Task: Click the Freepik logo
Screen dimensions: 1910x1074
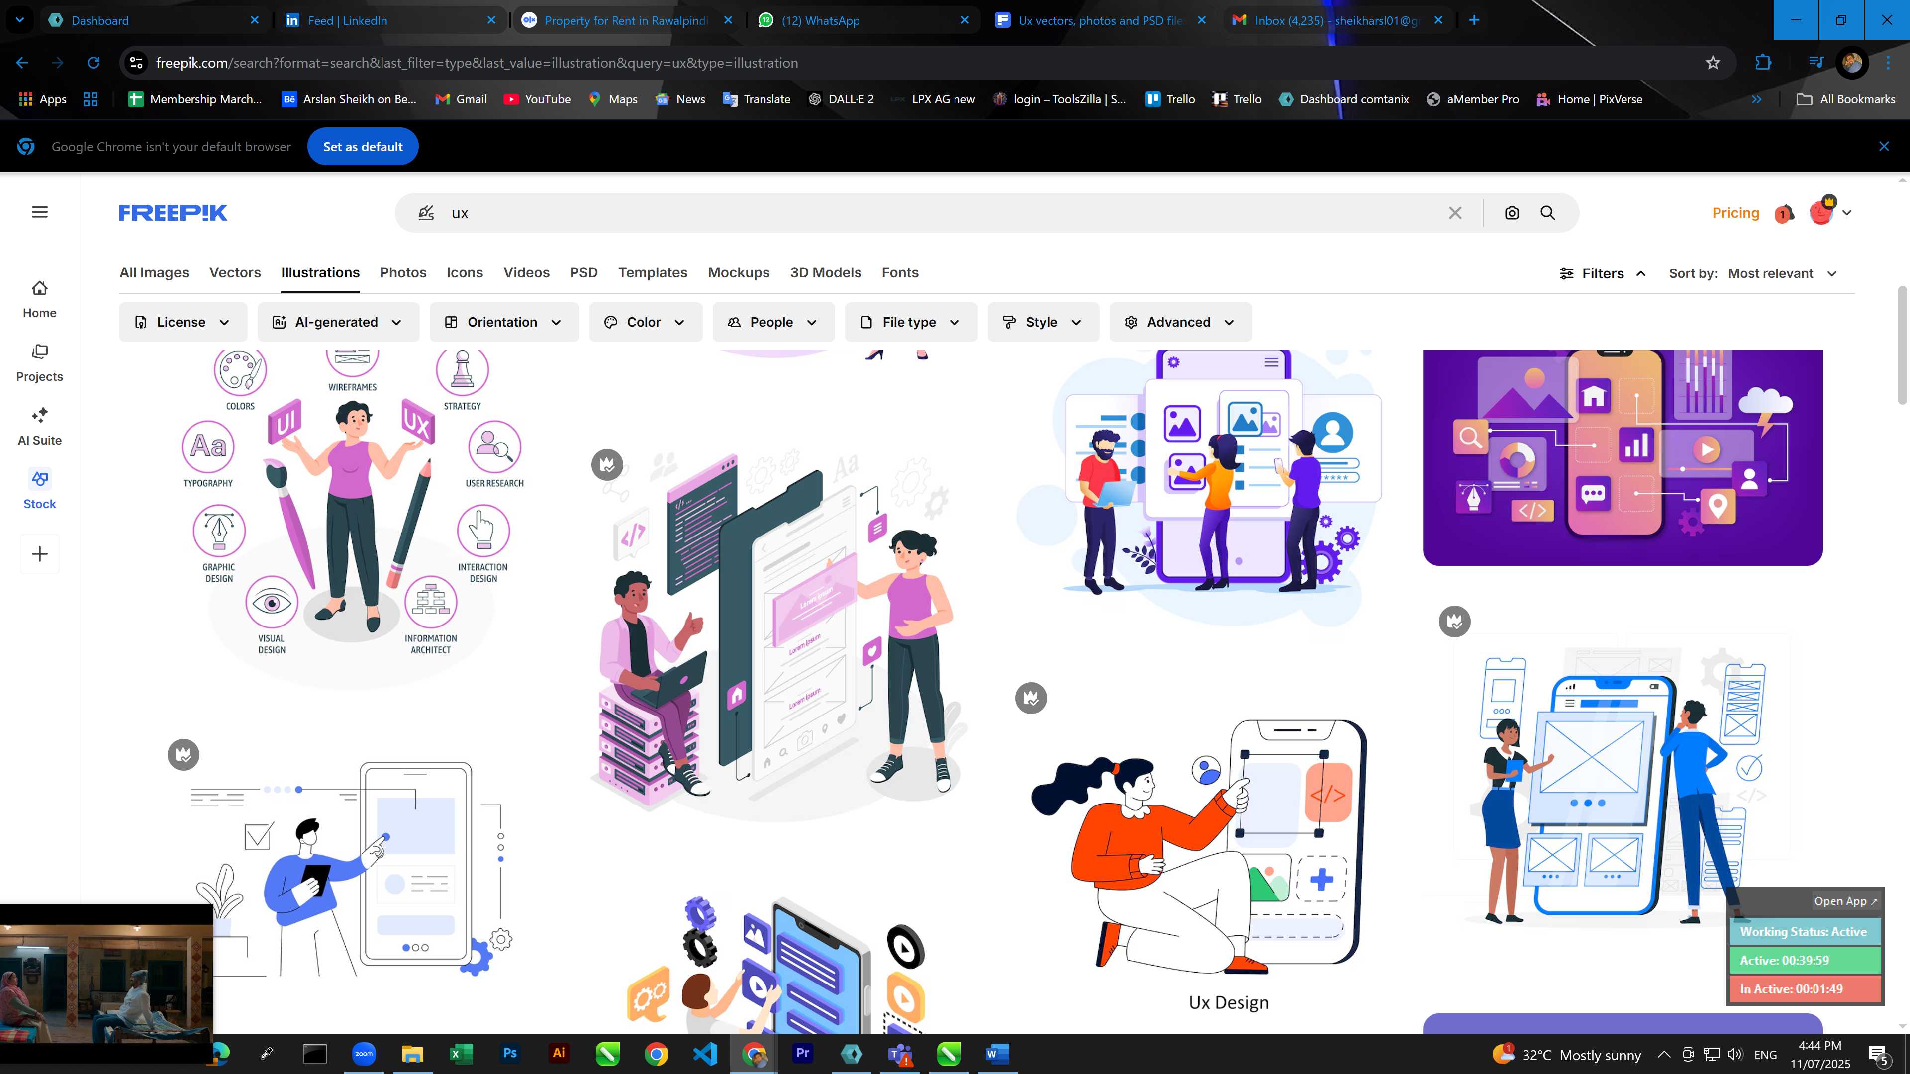Action: click(x=173, y=213)
